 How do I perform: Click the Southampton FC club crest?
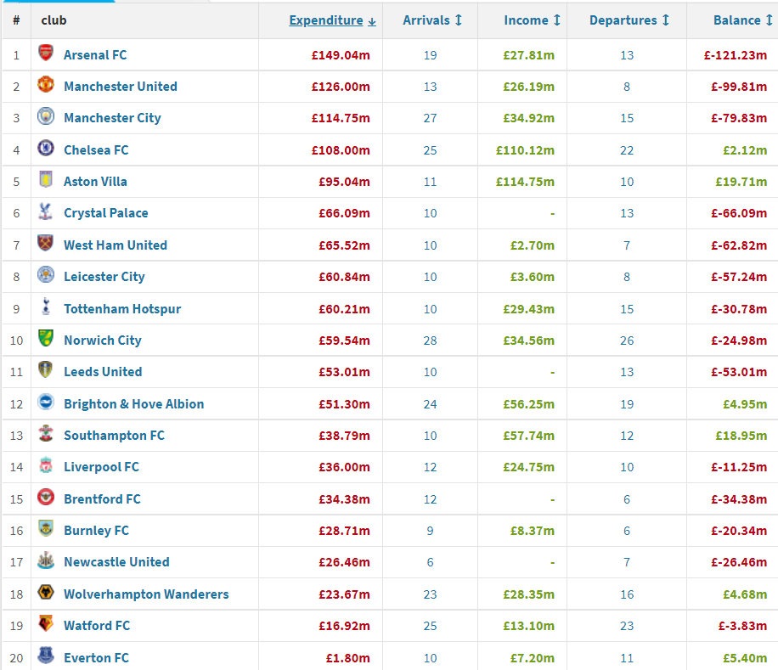point(46,433)
